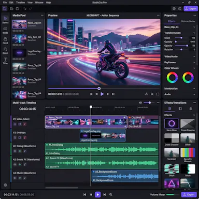This screenshot has height=199, width=199.
Task: Activate the Zoom tool in sidebar
Action: 5,50
